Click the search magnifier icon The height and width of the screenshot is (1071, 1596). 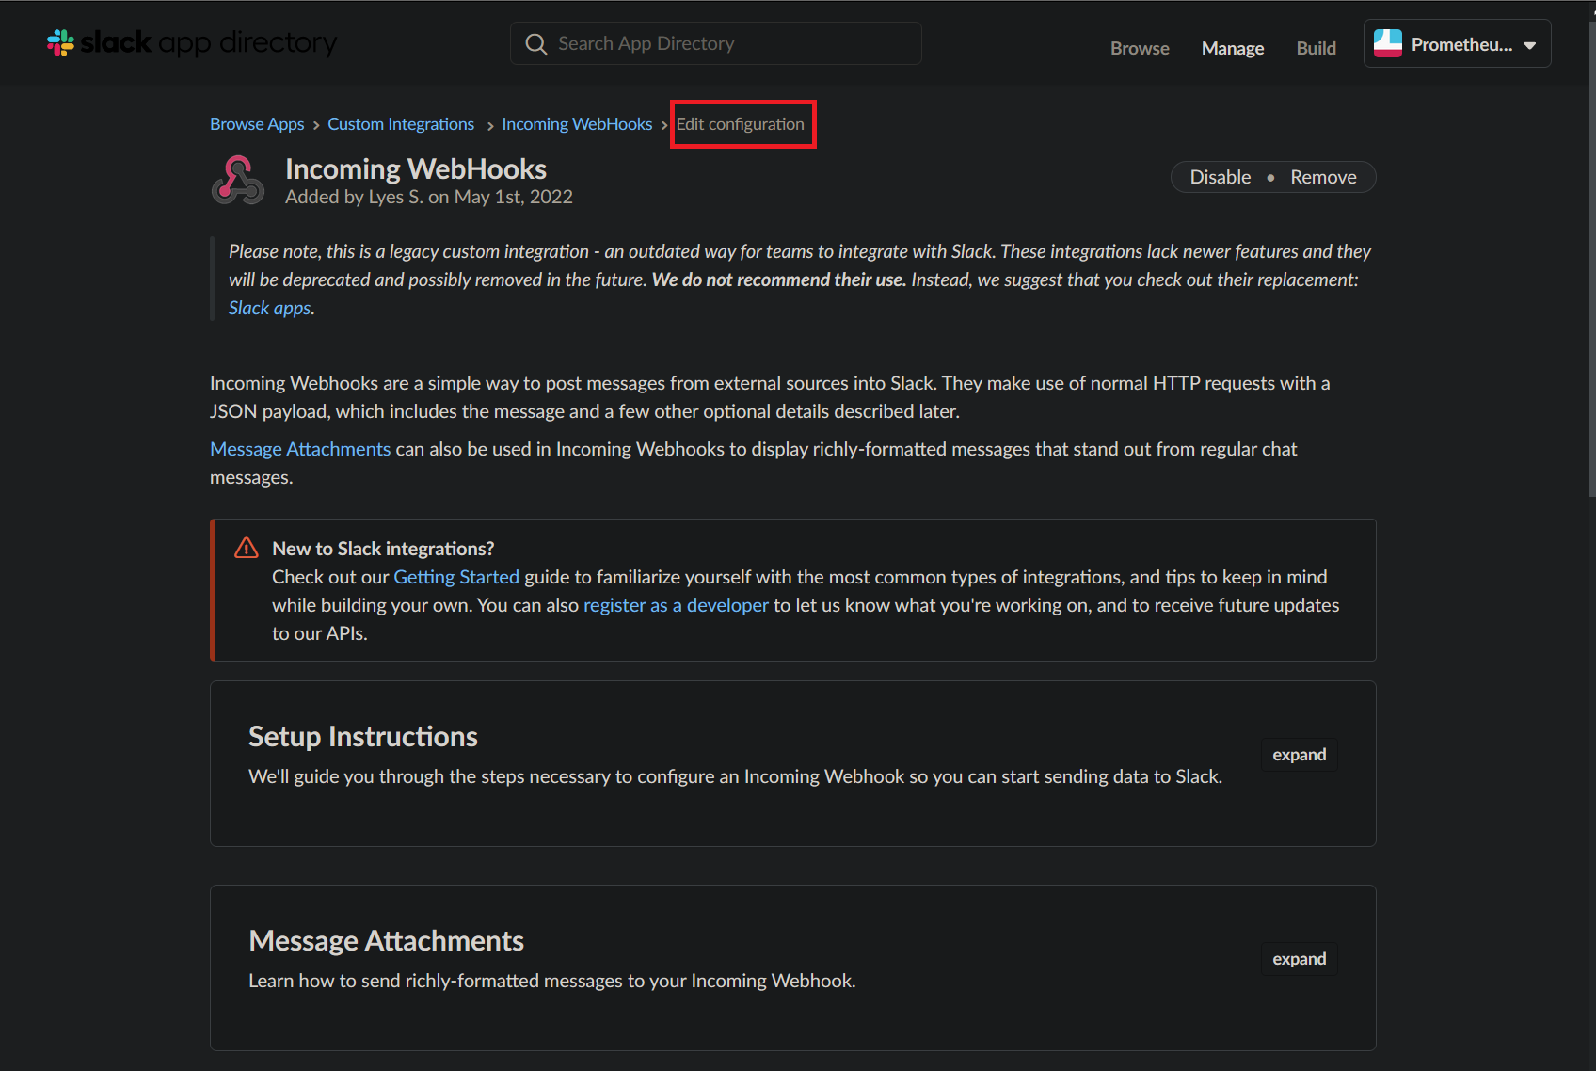click(535, 44)
